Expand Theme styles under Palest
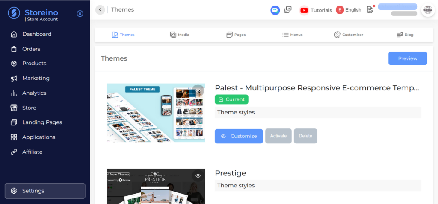Image resolution: width=438 pixels, height=204 pixels. [318, 113]
